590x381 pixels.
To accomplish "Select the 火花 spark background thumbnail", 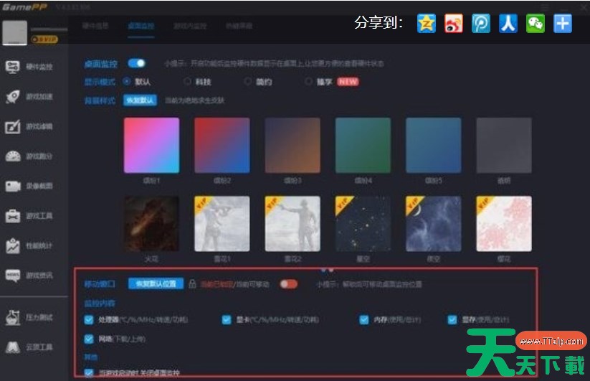I will pos(152,224).
